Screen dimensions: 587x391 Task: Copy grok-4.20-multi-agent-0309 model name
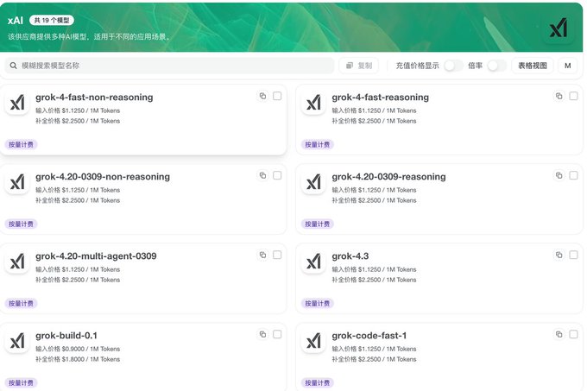click(x=262, y=255)
